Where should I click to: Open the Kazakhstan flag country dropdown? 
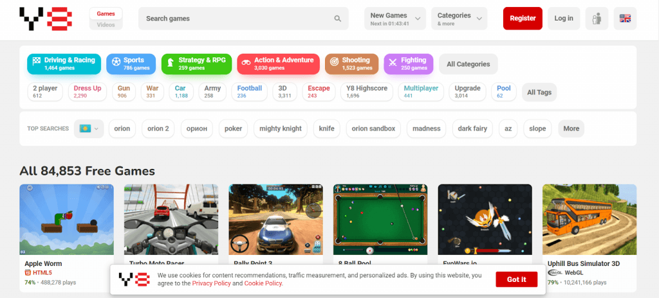(89, 128)
